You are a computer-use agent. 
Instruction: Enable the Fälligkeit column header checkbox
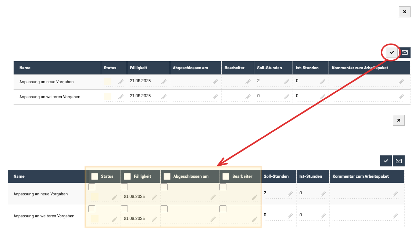point(127,176)
